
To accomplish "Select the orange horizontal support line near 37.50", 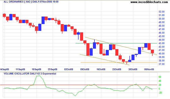I will (119, 62).
